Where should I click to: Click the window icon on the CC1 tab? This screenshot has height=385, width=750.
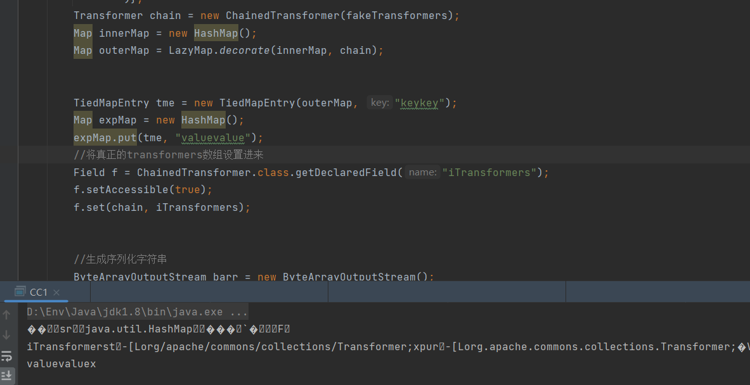pos(20,292)
